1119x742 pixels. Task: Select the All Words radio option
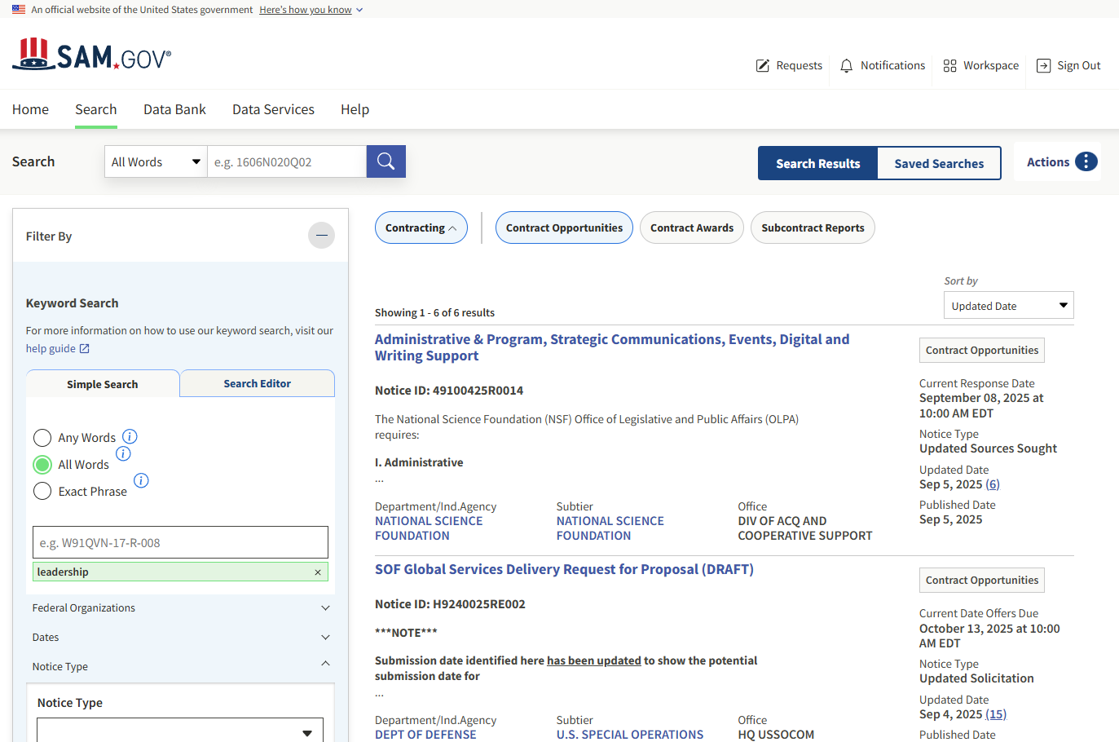[42, 465]
